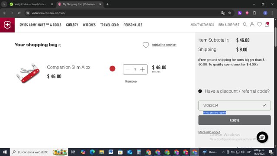The height and width of the screenshot is (156, 277).
Task: Decrease quantity with the minus button
Action: tap(128, 69)
